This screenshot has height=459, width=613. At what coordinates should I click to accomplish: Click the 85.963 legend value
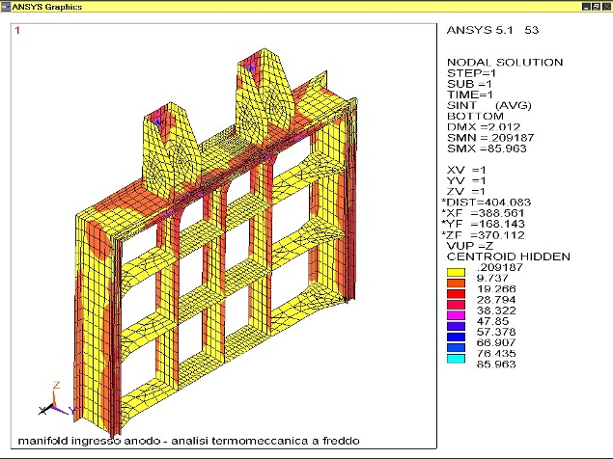(x=496, y=364)
